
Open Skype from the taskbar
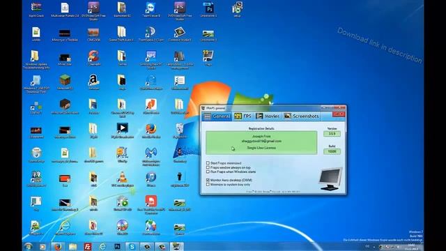point(132,246)
